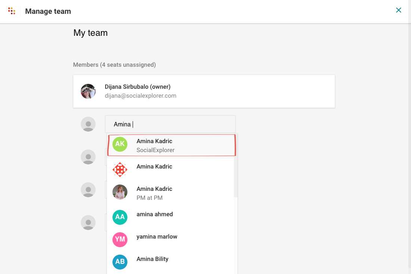Screen dimensions: 411x274
Task: Close the Manage team dialog
Action: tap(398, 10)
